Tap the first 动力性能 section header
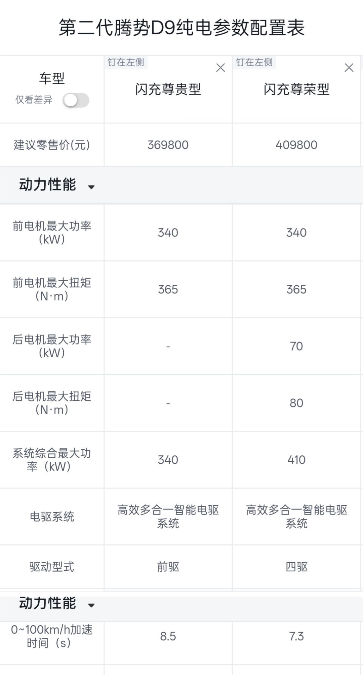The image size is (363, 675). coord(47,185)
